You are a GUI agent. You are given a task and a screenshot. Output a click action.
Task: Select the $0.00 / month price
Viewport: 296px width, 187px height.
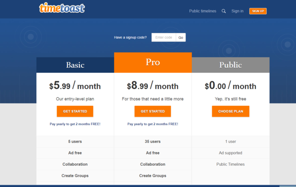230,85
